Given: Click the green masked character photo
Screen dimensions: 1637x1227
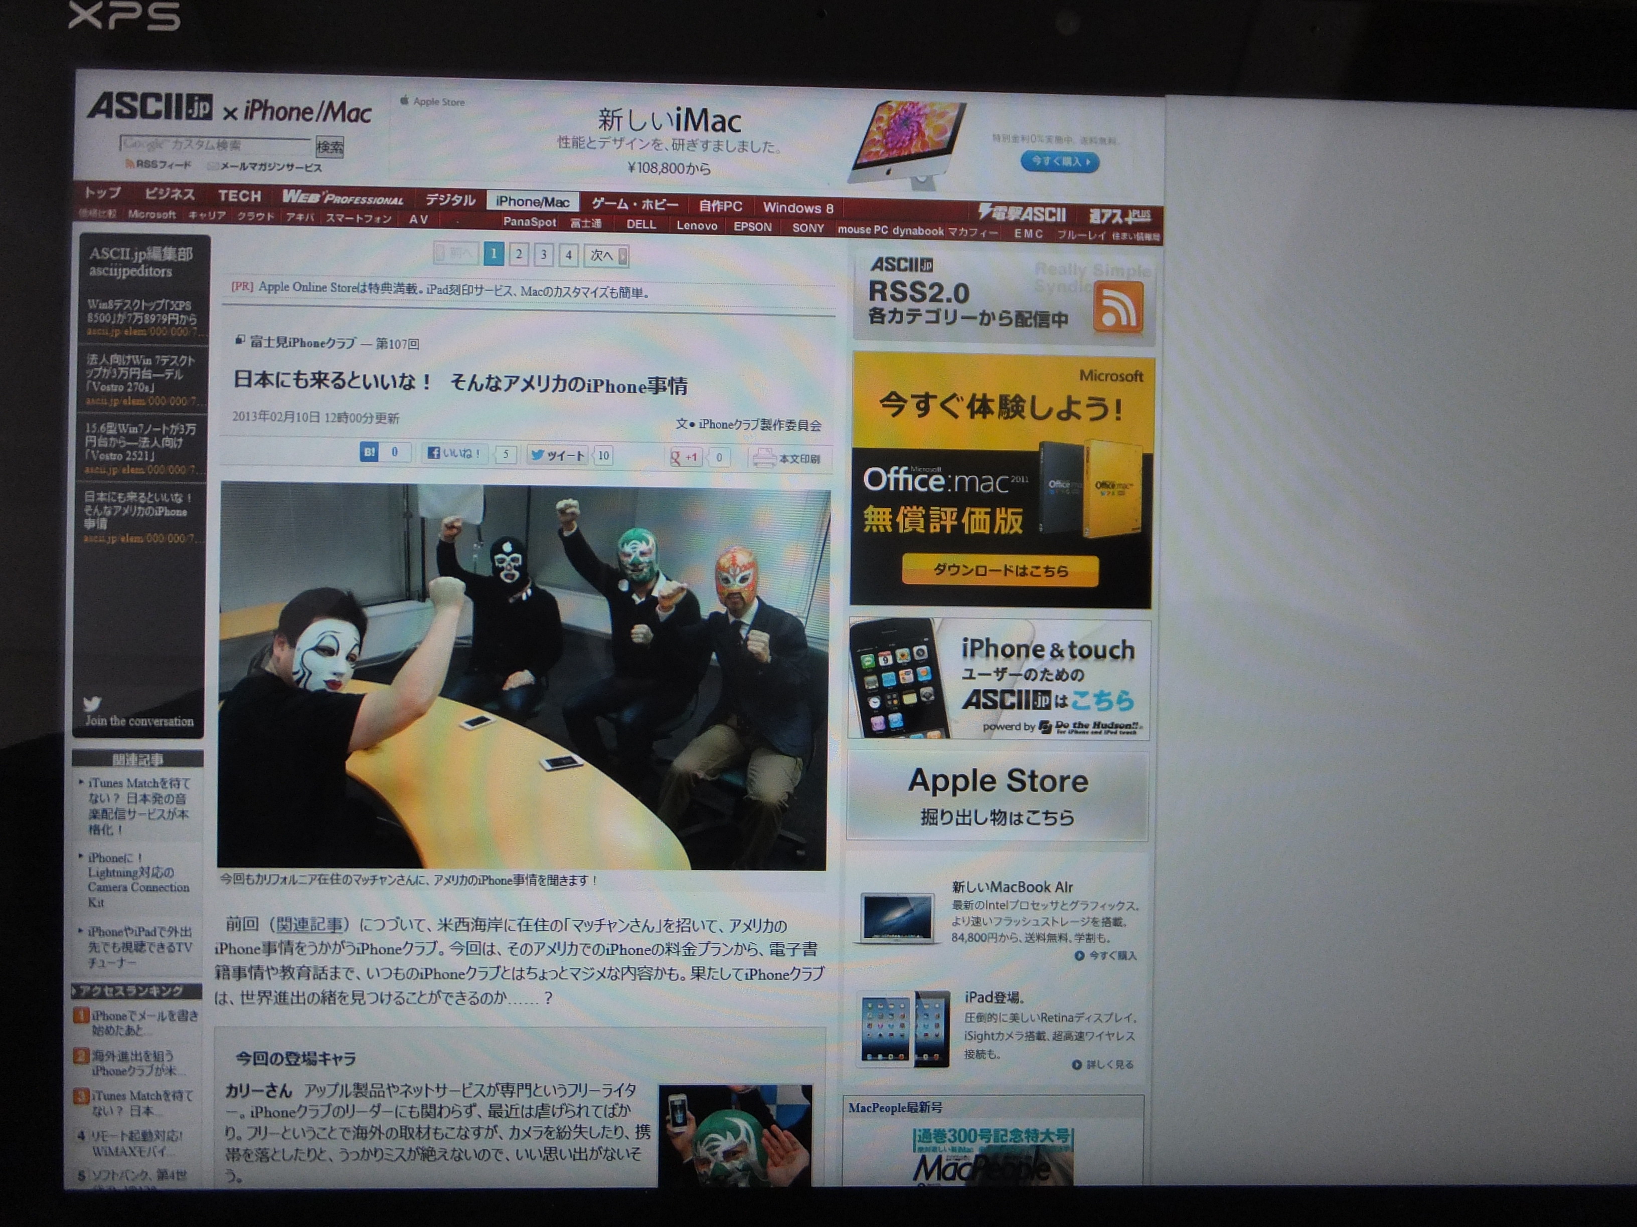Looking at the screenshot, I should coord(735,1135).
